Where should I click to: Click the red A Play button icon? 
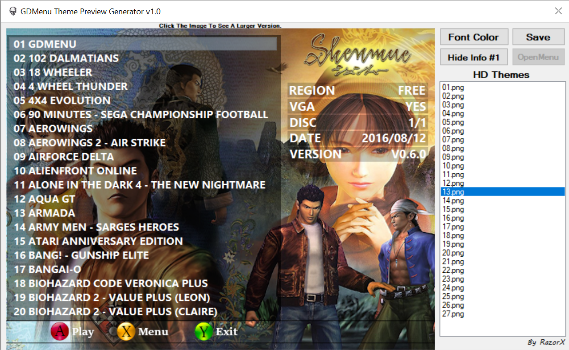pyautogui.click(x=60, y=332)
